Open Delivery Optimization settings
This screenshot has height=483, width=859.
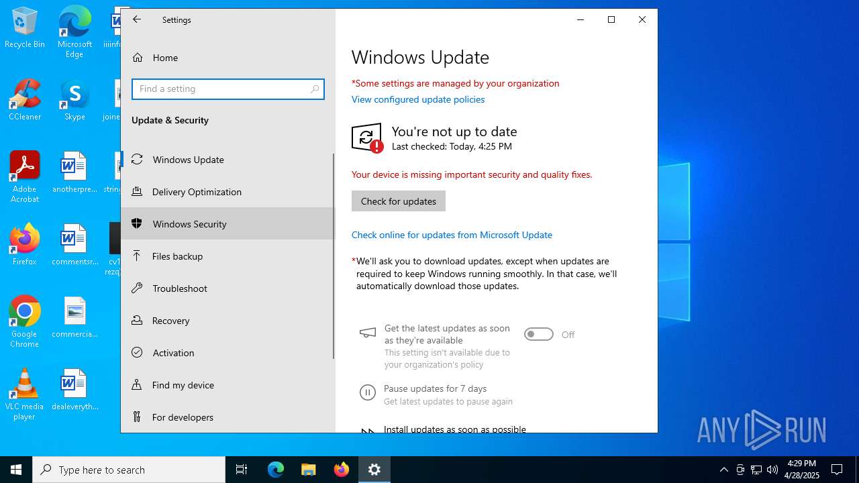coord(228,192)
